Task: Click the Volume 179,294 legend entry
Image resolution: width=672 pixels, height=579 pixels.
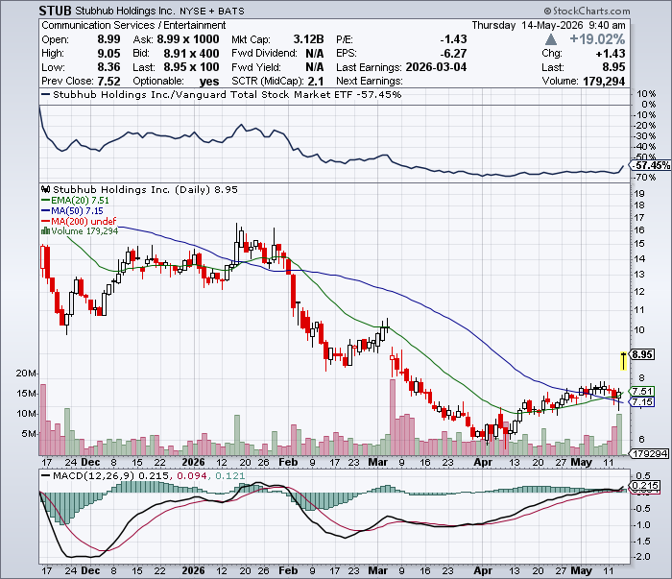Action: [x=84, y=231]
